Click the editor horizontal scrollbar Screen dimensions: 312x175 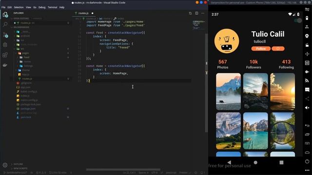point(123,170)
